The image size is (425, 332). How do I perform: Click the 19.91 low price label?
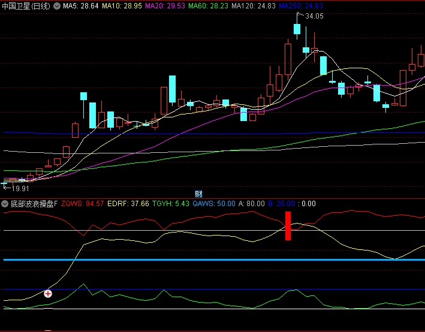click(x=20, y=188)
